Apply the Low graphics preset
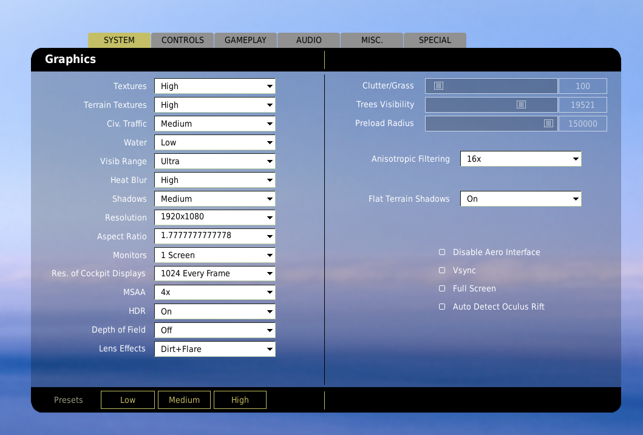The height and width of the screenshot is (435, 643). point(128,400)
